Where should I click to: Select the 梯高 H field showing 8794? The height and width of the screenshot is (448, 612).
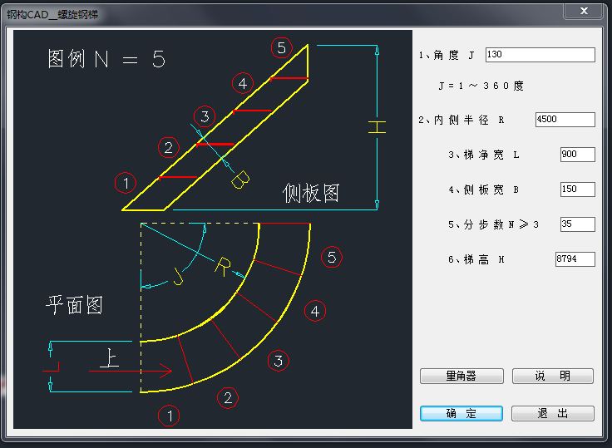coord(575,258)
